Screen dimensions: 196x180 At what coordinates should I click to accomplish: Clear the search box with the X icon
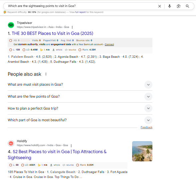(159, 6)
